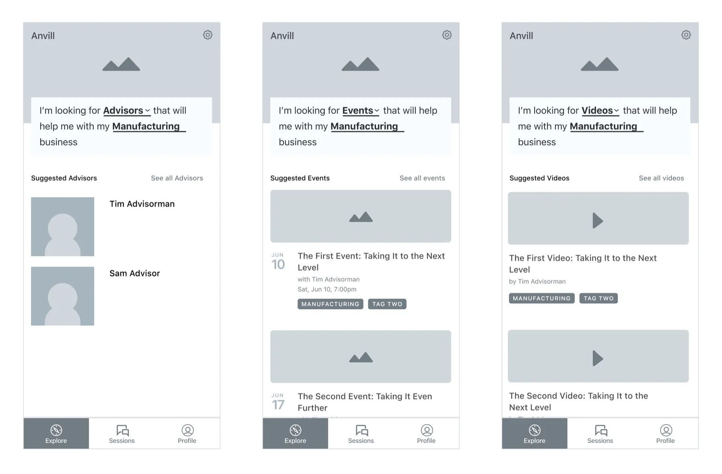Tap Profile person icon on Events screen
The width and height of the screenshot is (722, 474).
(426, 430)
